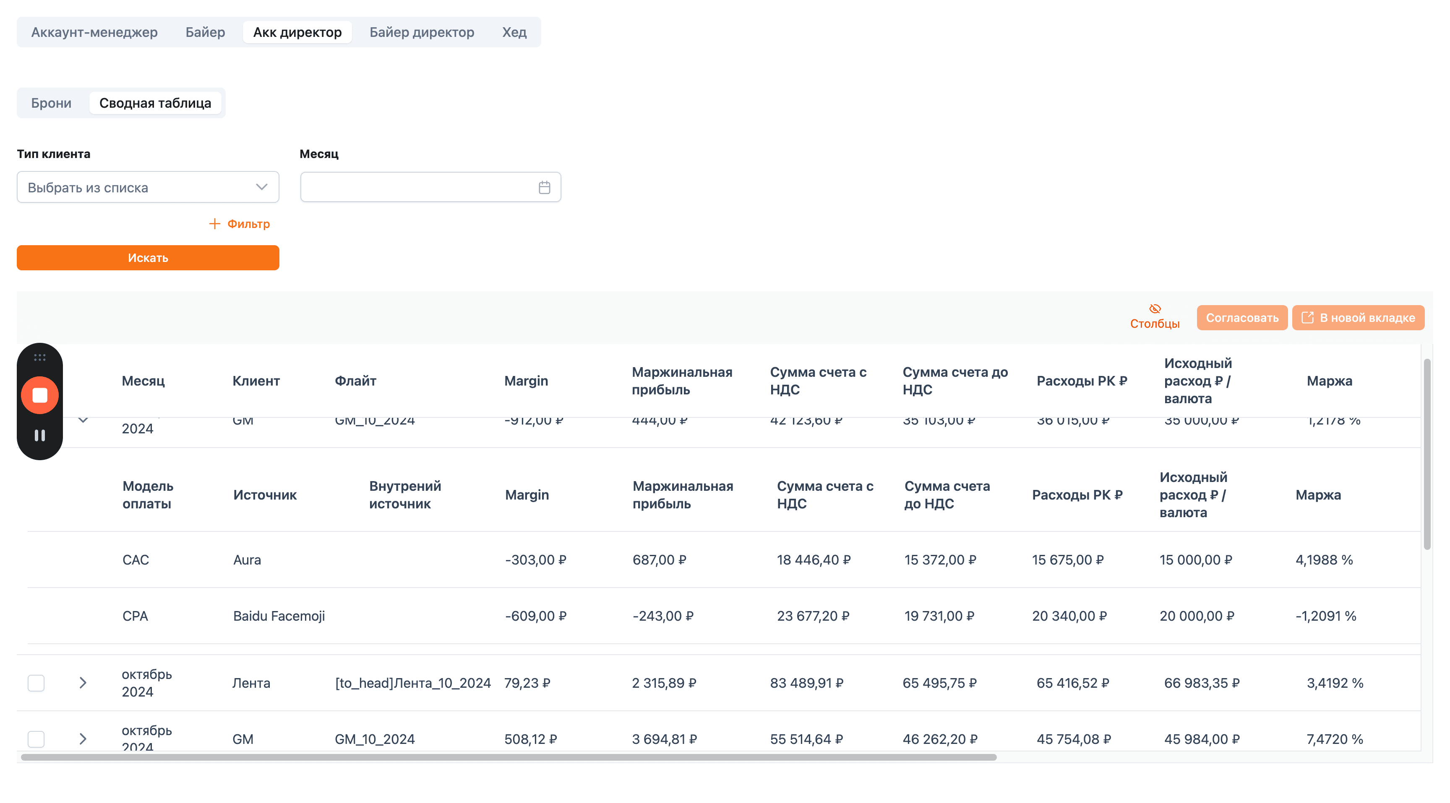The width and height of the screenshot is (1450, 803).
Task: Open the Аккаунт-менеджер tab
Action: [x=94, y=32]
